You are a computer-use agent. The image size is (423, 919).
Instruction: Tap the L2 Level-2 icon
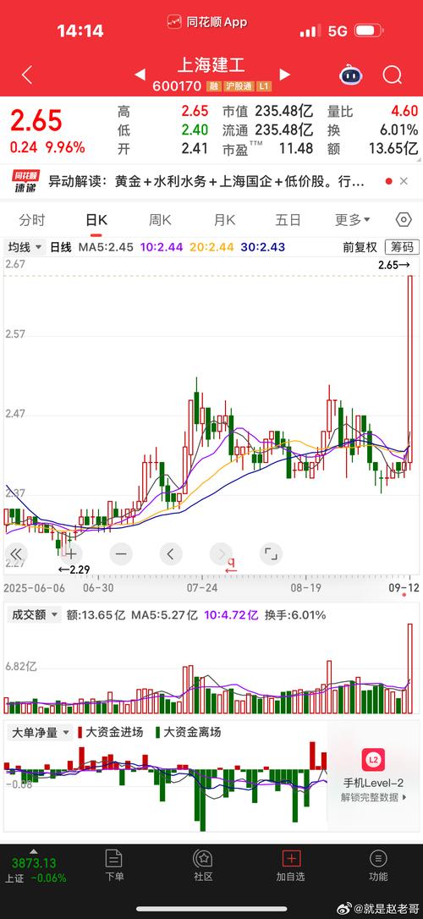373,760
